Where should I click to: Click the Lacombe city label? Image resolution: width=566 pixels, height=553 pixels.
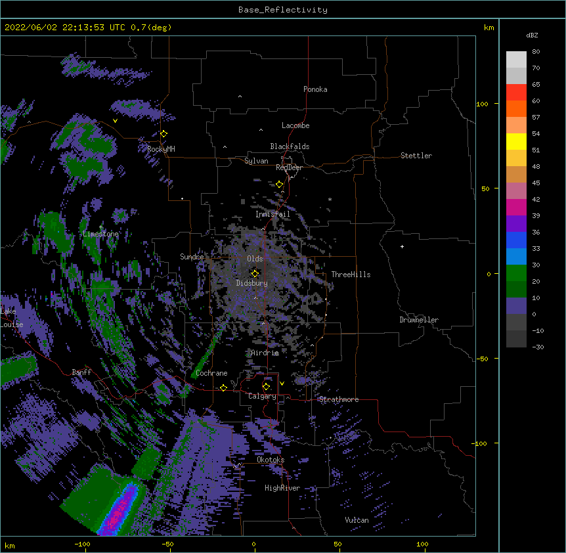[x=295, y=125]
